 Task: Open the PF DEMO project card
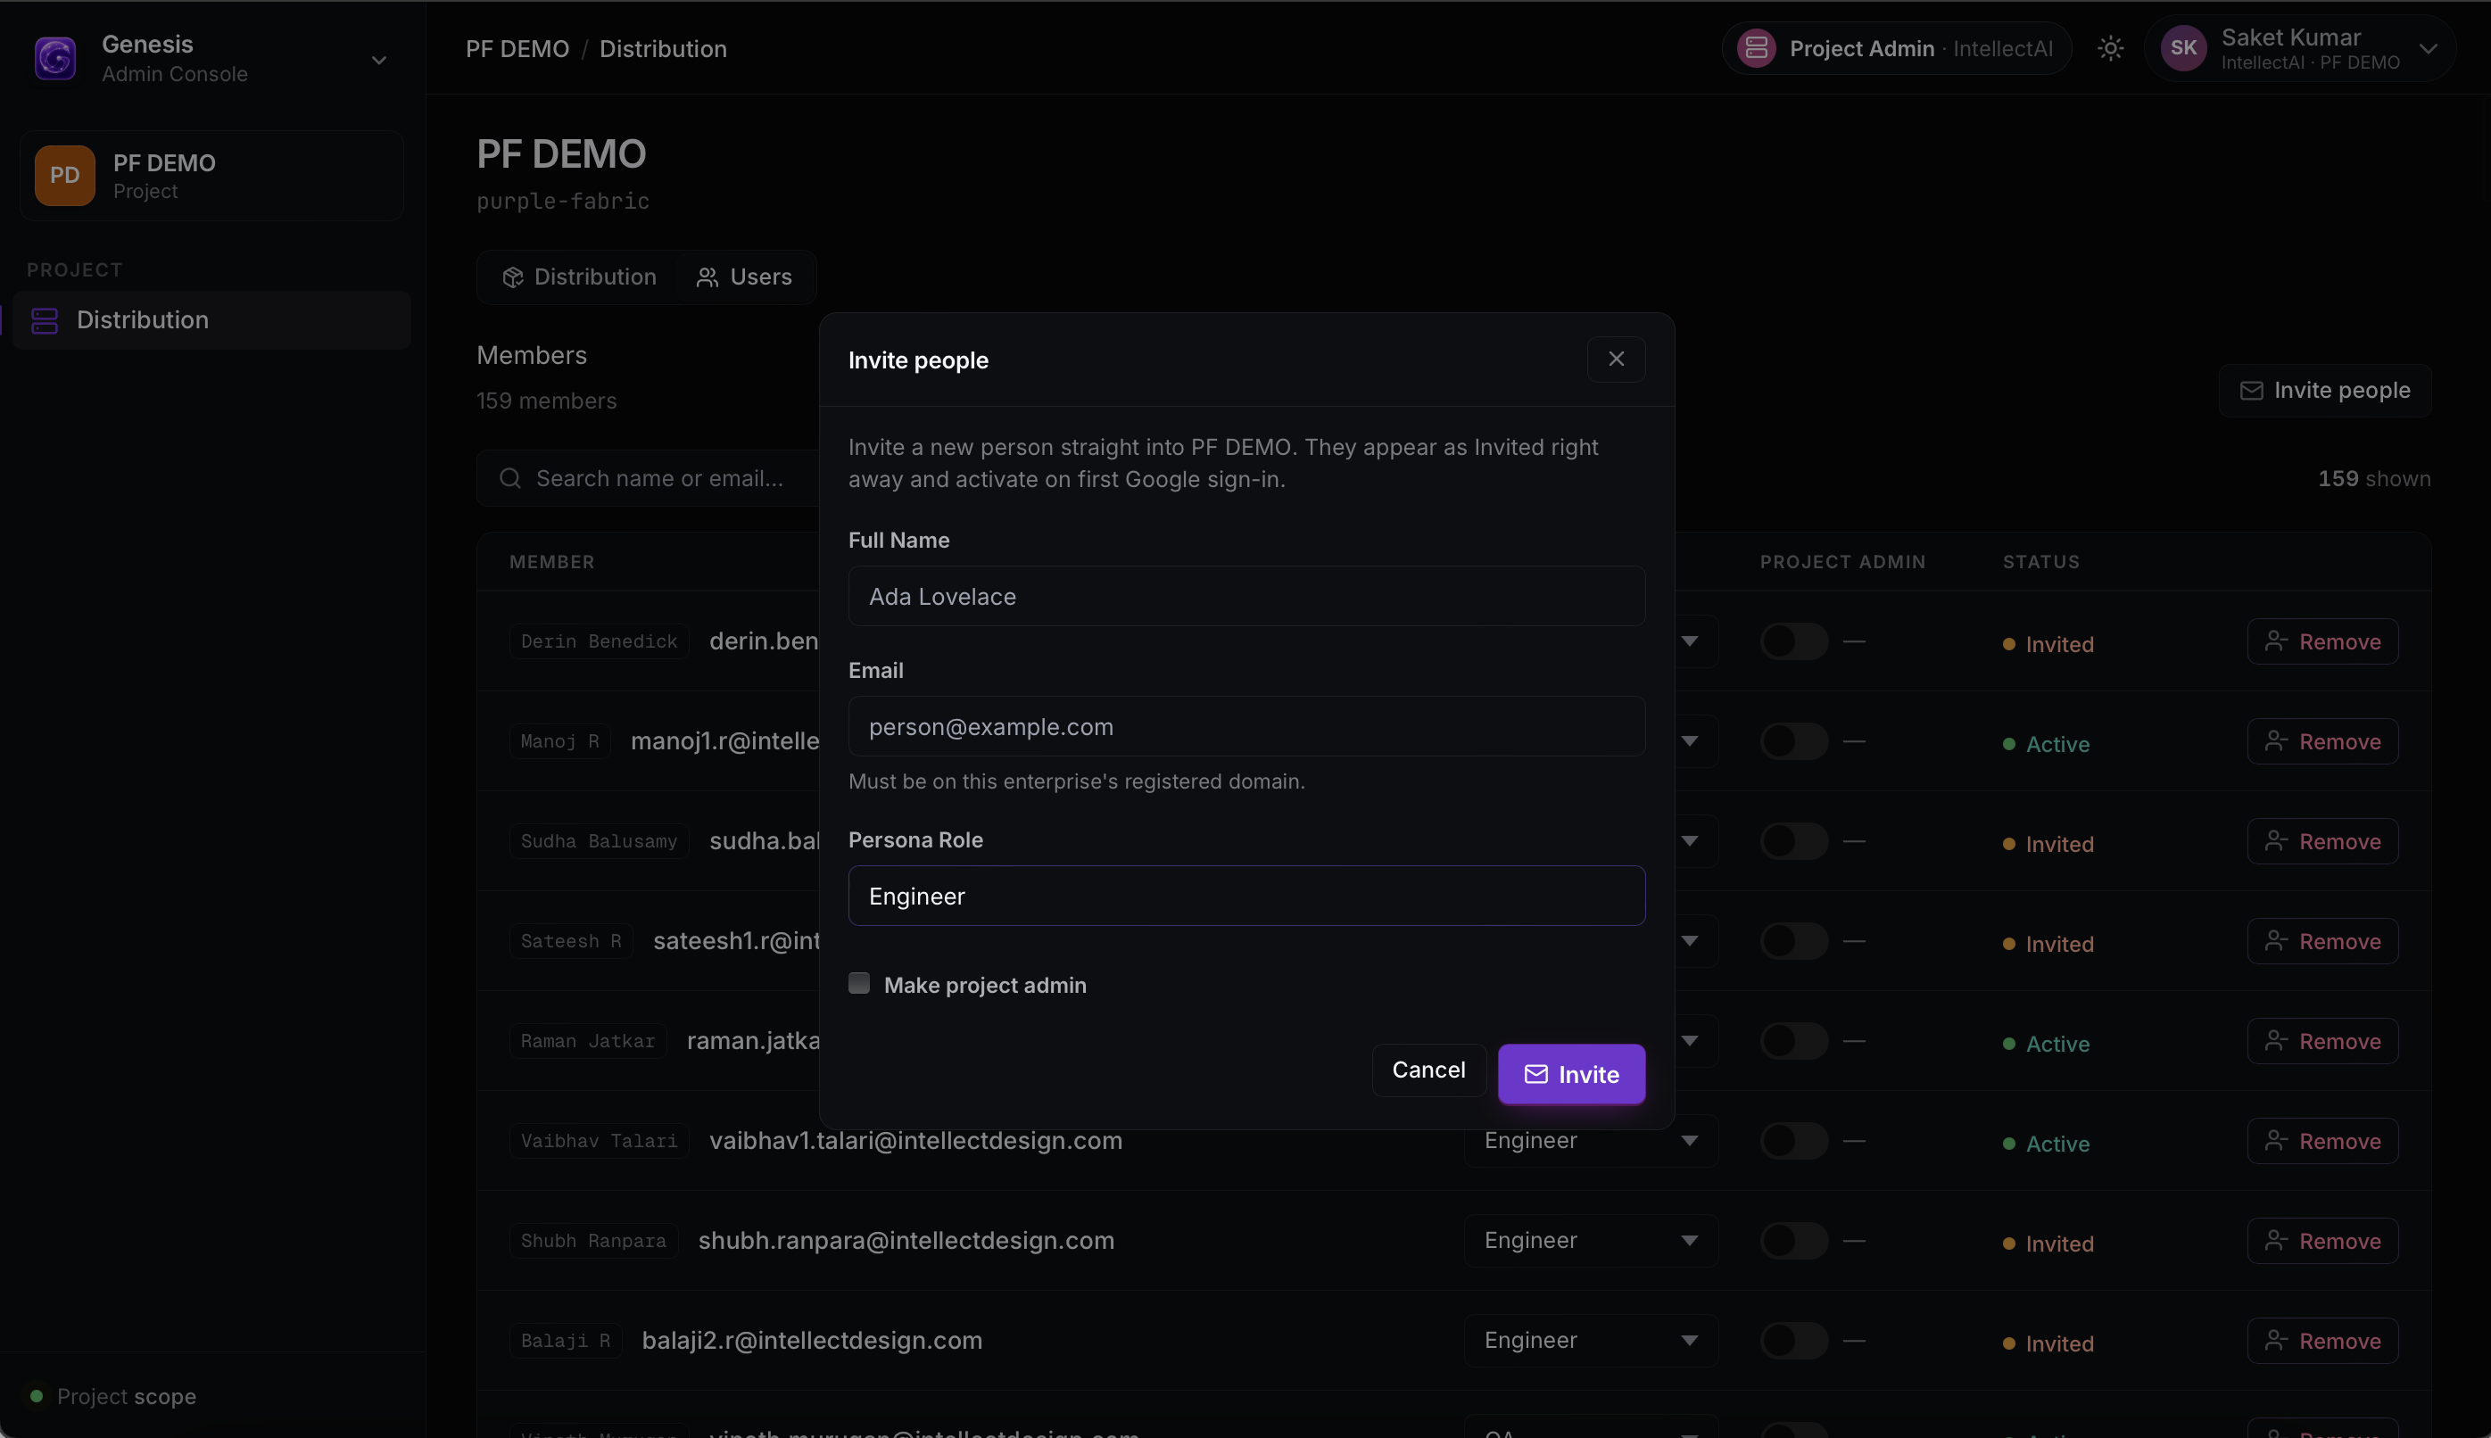(x=211, y=176)
